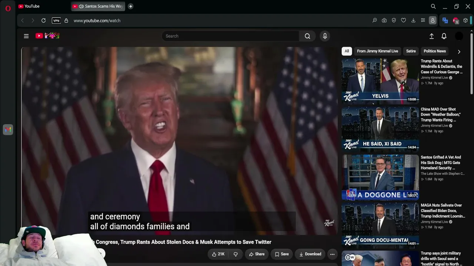Open the 'HE SAID, XI SAID' thumbnail
This screenshot has height=266, width=474.
(380, 129)
